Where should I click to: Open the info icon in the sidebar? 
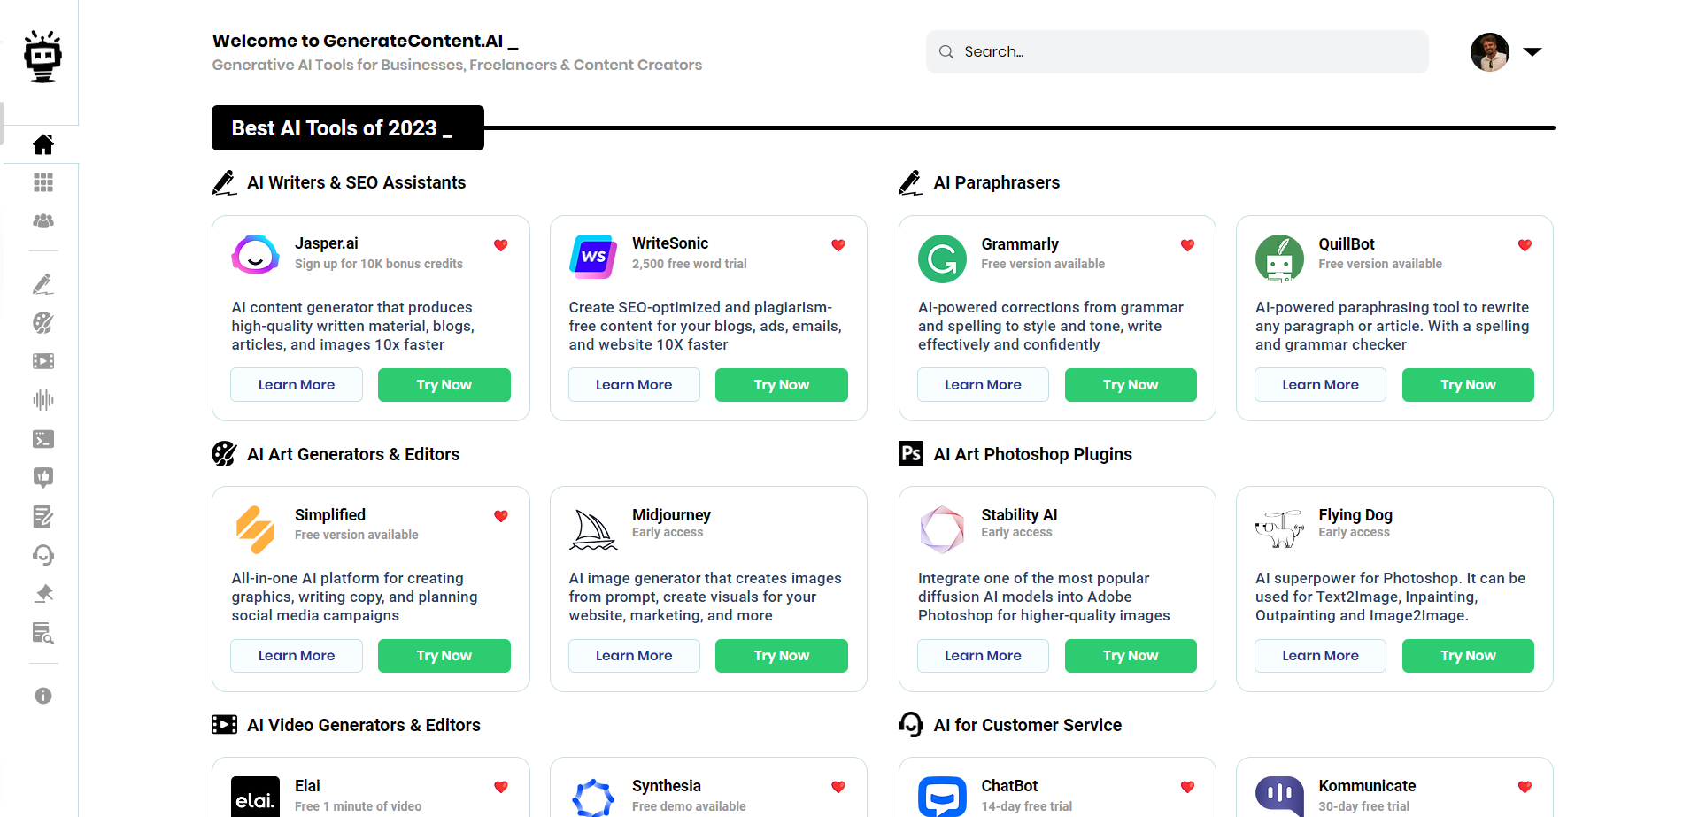(43, 696)
